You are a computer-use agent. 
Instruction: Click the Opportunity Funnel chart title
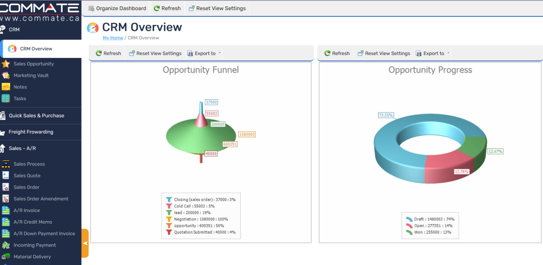point(201,70)
